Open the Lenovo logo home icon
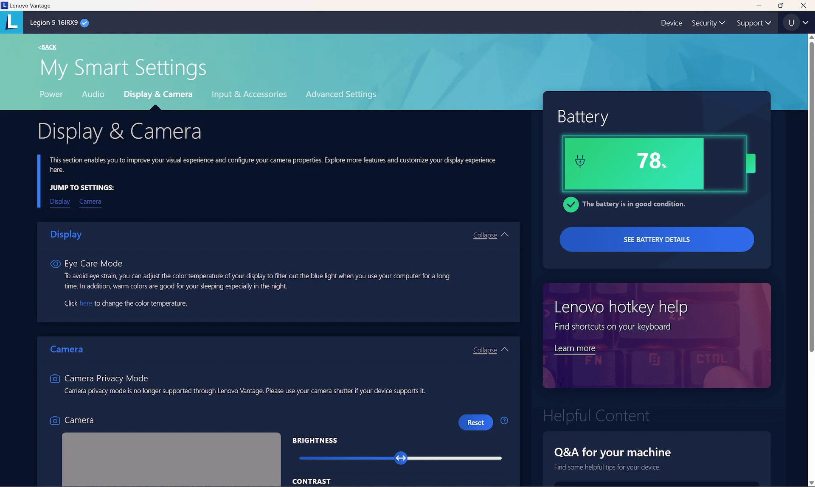 pyautogui.click(x=11, y=22)
